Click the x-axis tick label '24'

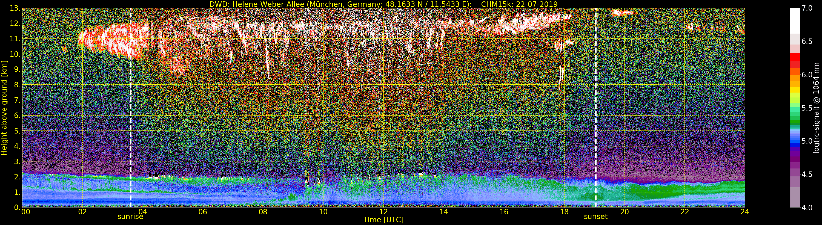click(x=744, y=212)
